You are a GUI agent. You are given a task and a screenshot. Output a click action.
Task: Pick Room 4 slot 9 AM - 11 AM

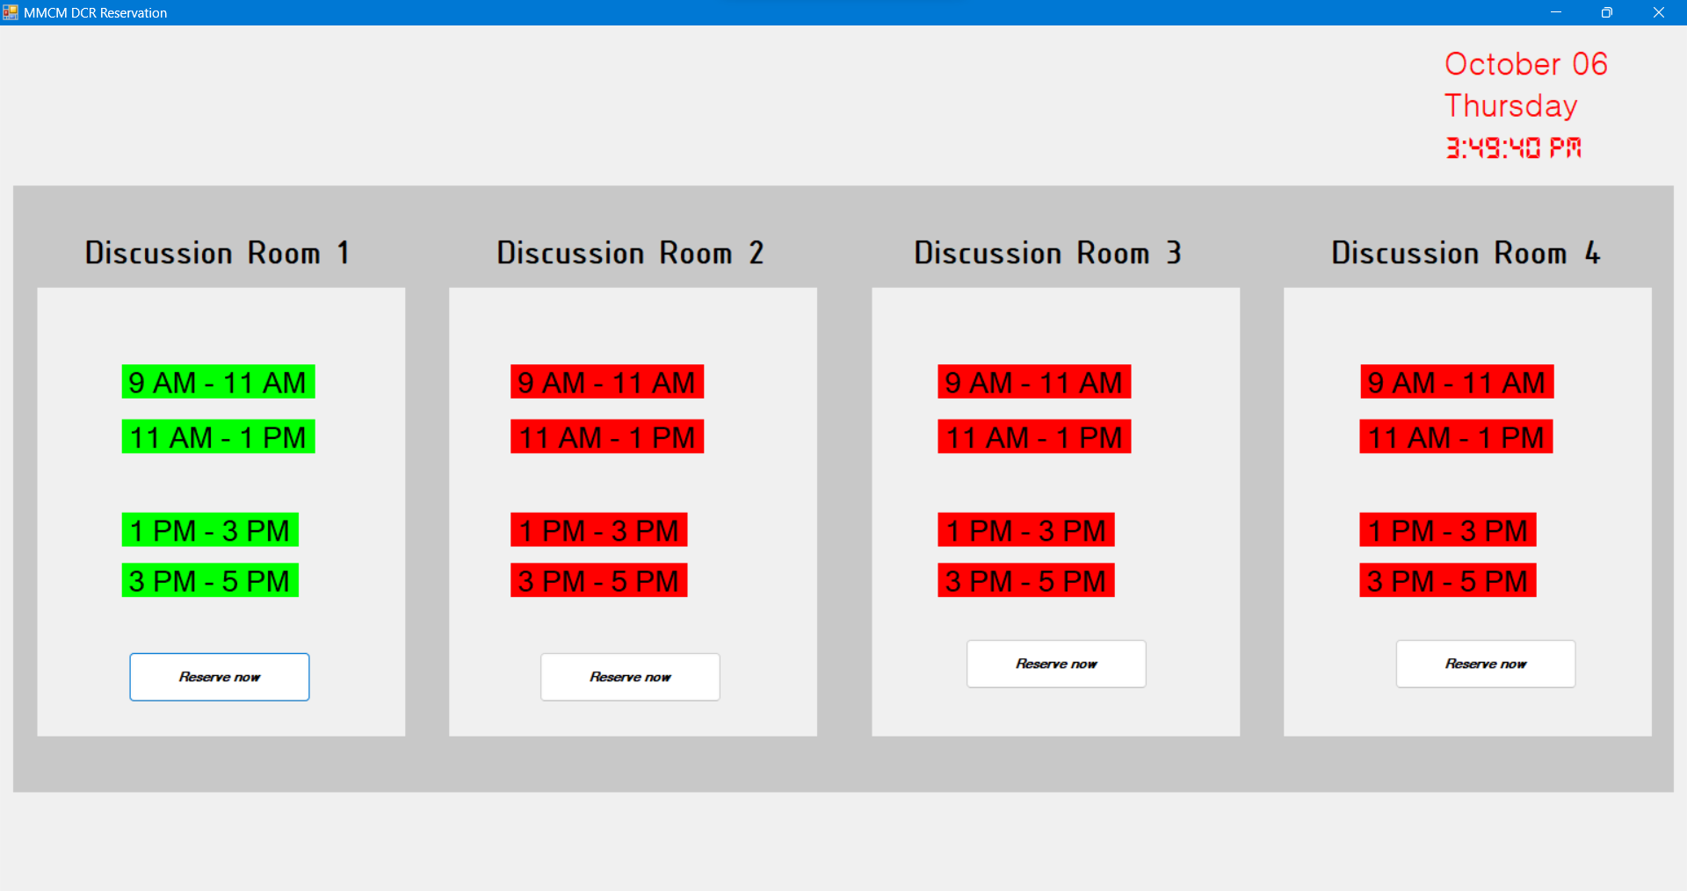point(1457,382)
